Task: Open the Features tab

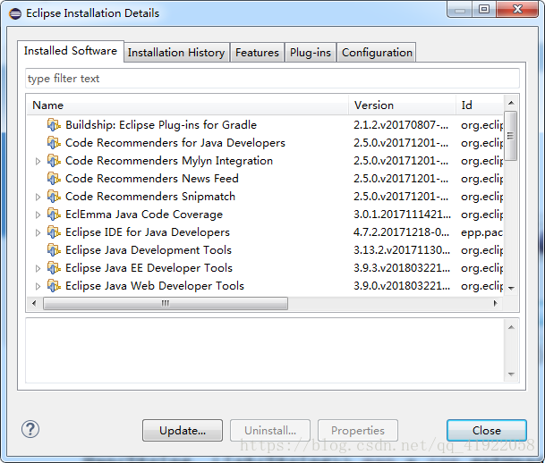Action: click(x=257, y=53)
